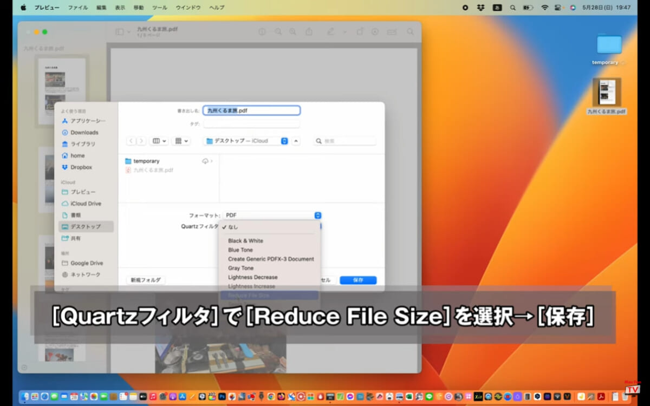The height and width of the screenshot is (406, 650).
Task: Choose Lightness Increase Quartz filter
Action: [269, 286]
